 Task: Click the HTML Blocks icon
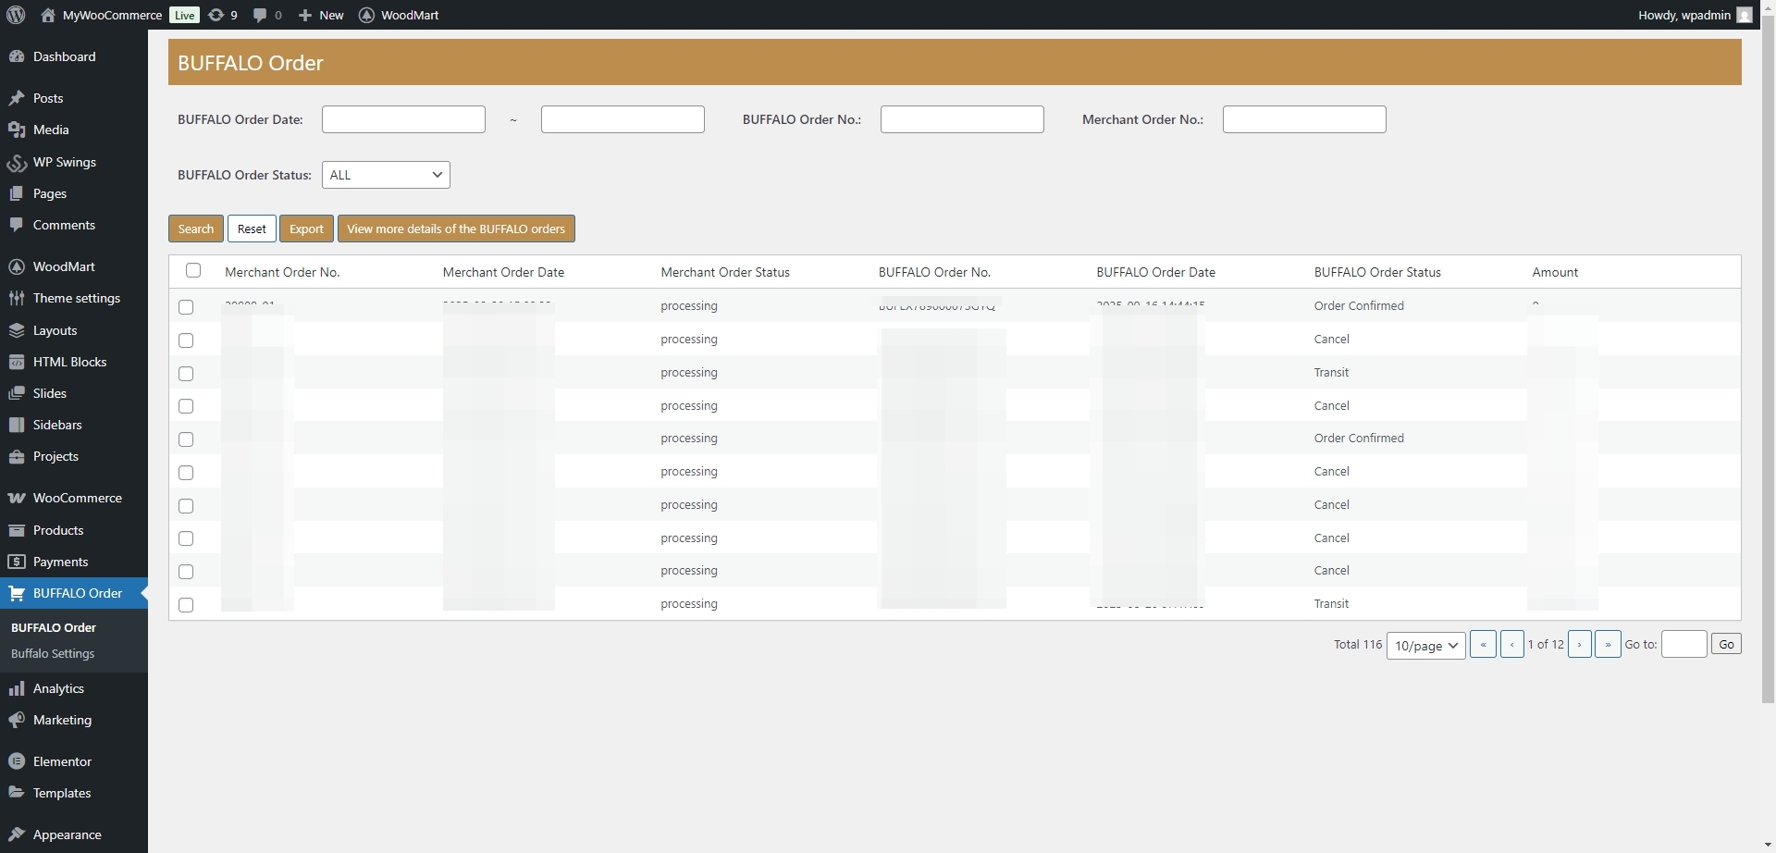pos(17,362)
